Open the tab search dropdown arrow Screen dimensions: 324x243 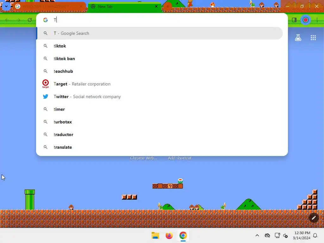pyautogui.click(x=6, y=6)
